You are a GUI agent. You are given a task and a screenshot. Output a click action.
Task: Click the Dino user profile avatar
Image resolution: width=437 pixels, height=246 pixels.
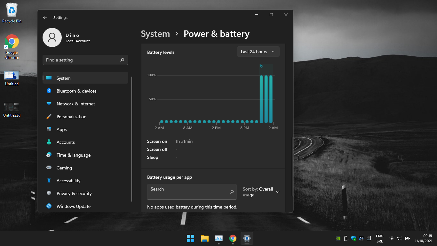[52, 37]
